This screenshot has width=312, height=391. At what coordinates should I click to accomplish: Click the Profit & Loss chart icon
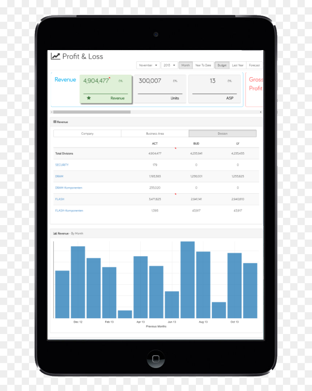click(x=55, y=56)
